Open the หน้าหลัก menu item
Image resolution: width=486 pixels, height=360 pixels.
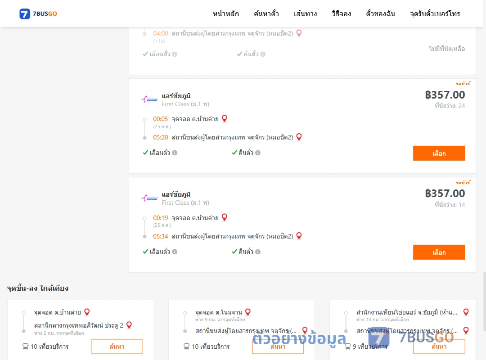225,13
